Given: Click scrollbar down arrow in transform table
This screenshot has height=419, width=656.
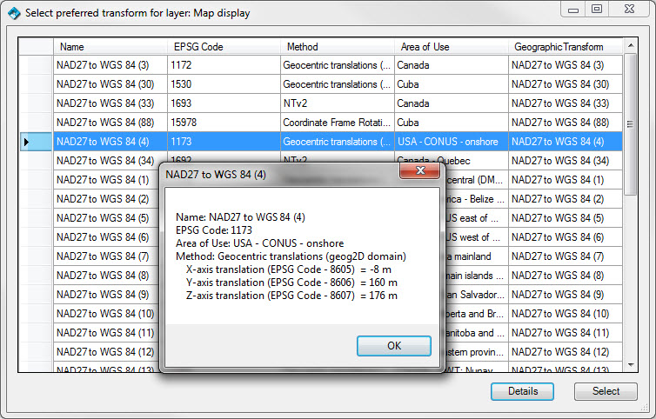Looking at the screenshot, I should point(631,364).
